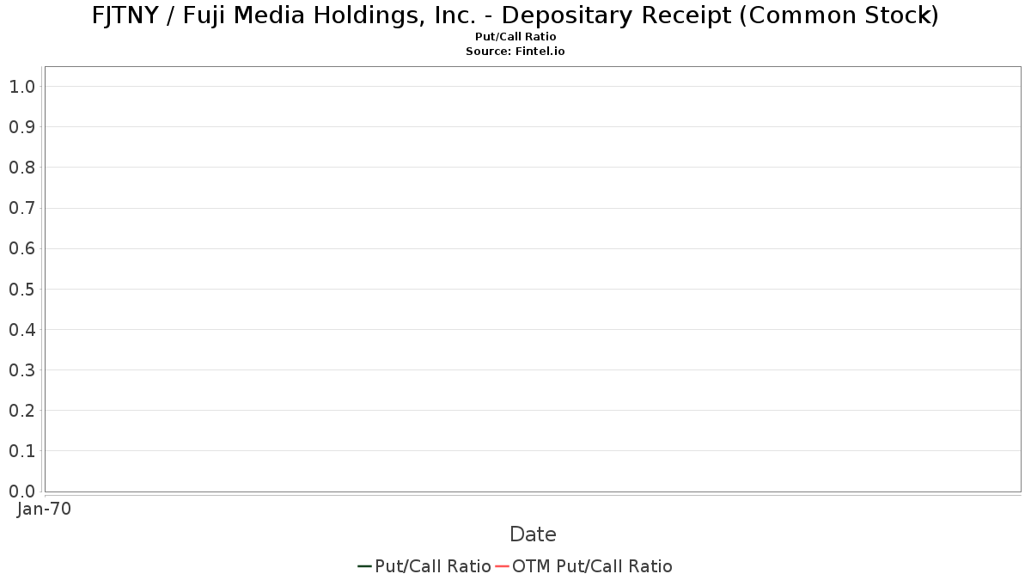Viewport: 1031px width, 580px height.
Task: Select the 0.3 y-axis tick label
Action: (22, 370)
